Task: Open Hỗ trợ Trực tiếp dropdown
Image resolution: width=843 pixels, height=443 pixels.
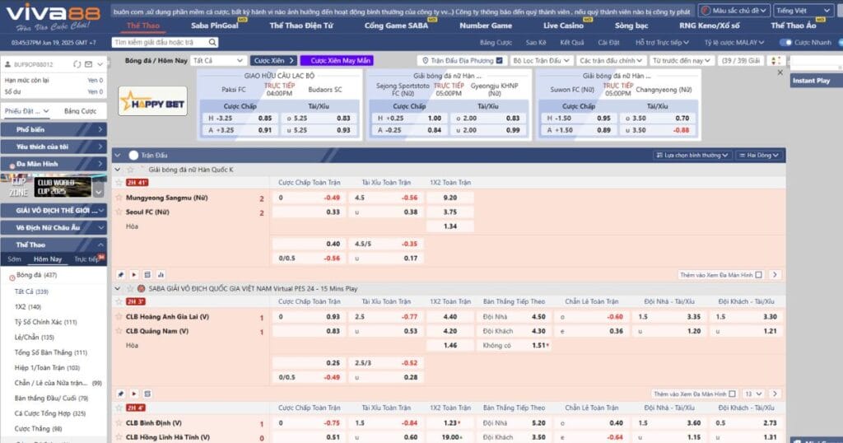Action: click(x=662, y=43)
